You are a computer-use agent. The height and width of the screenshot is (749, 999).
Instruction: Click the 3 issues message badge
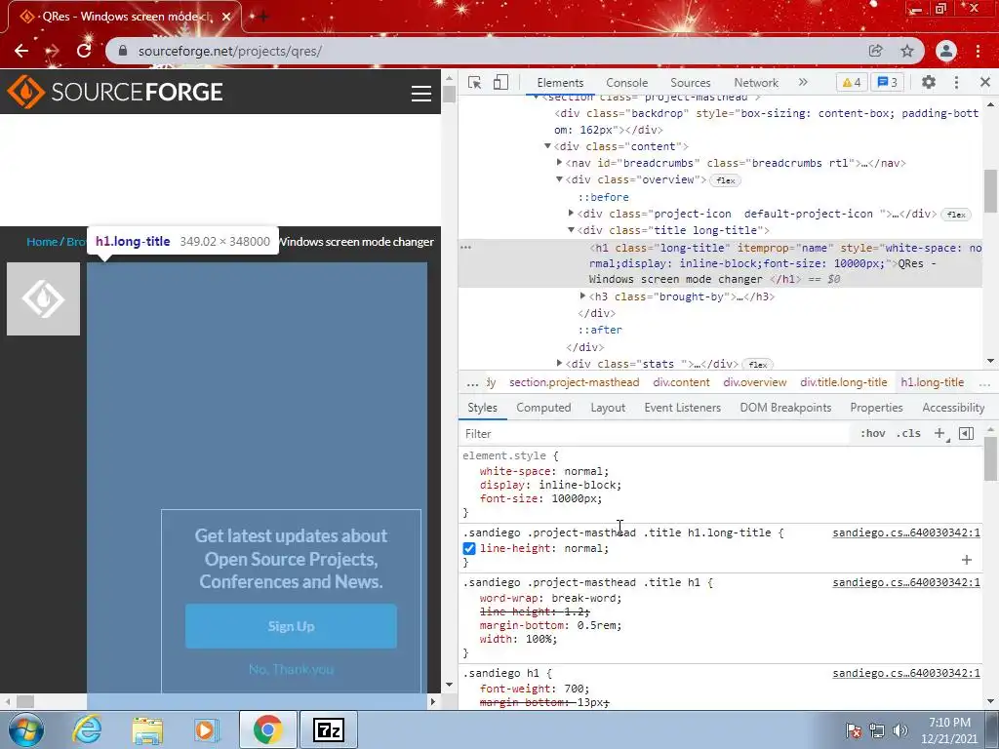[888, 82]
